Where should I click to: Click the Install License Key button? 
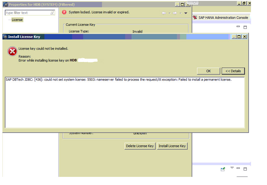pyautogui.click(x=172, y=146)
